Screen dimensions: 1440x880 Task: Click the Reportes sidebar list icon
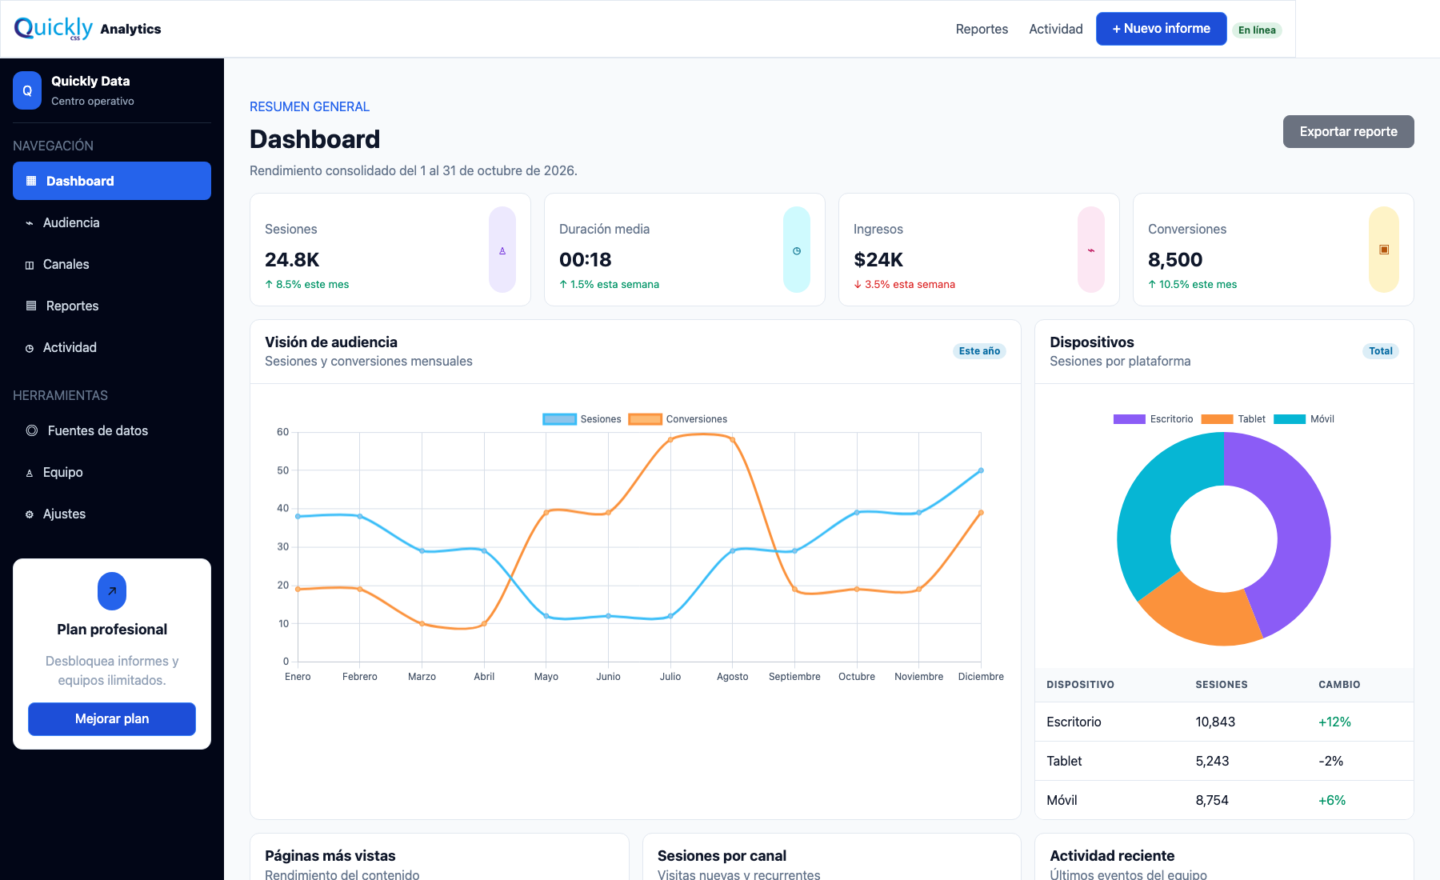point(31,306)
